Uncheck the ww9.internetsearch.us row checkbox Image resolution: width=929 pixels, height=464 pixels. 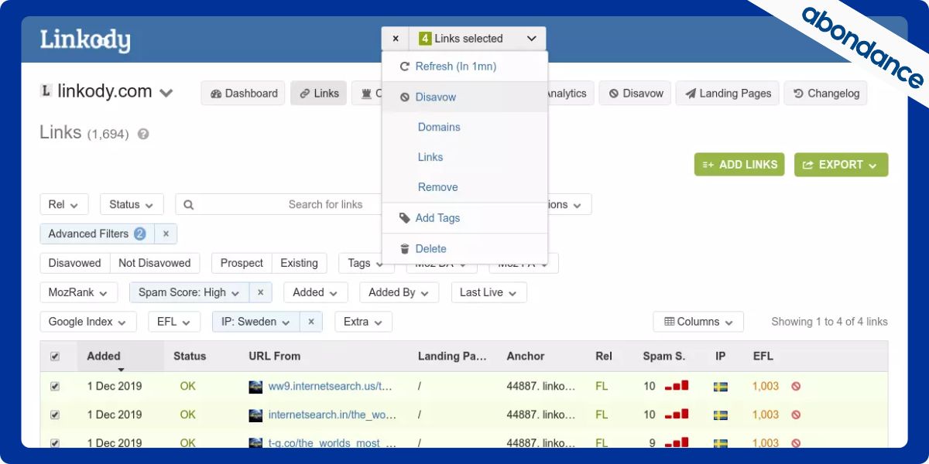click(55, 386)
